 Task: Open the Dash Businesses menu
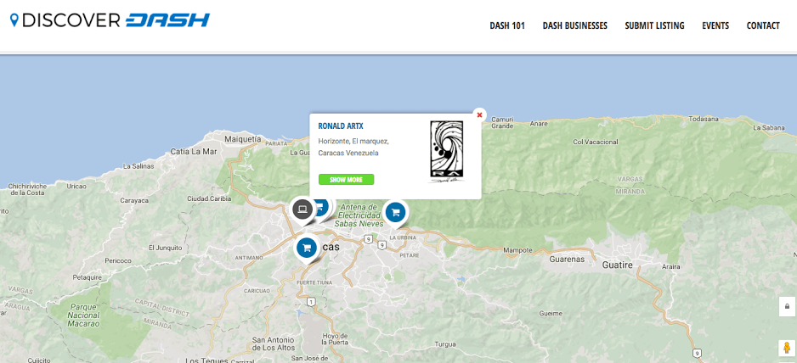tap(574, 25)
